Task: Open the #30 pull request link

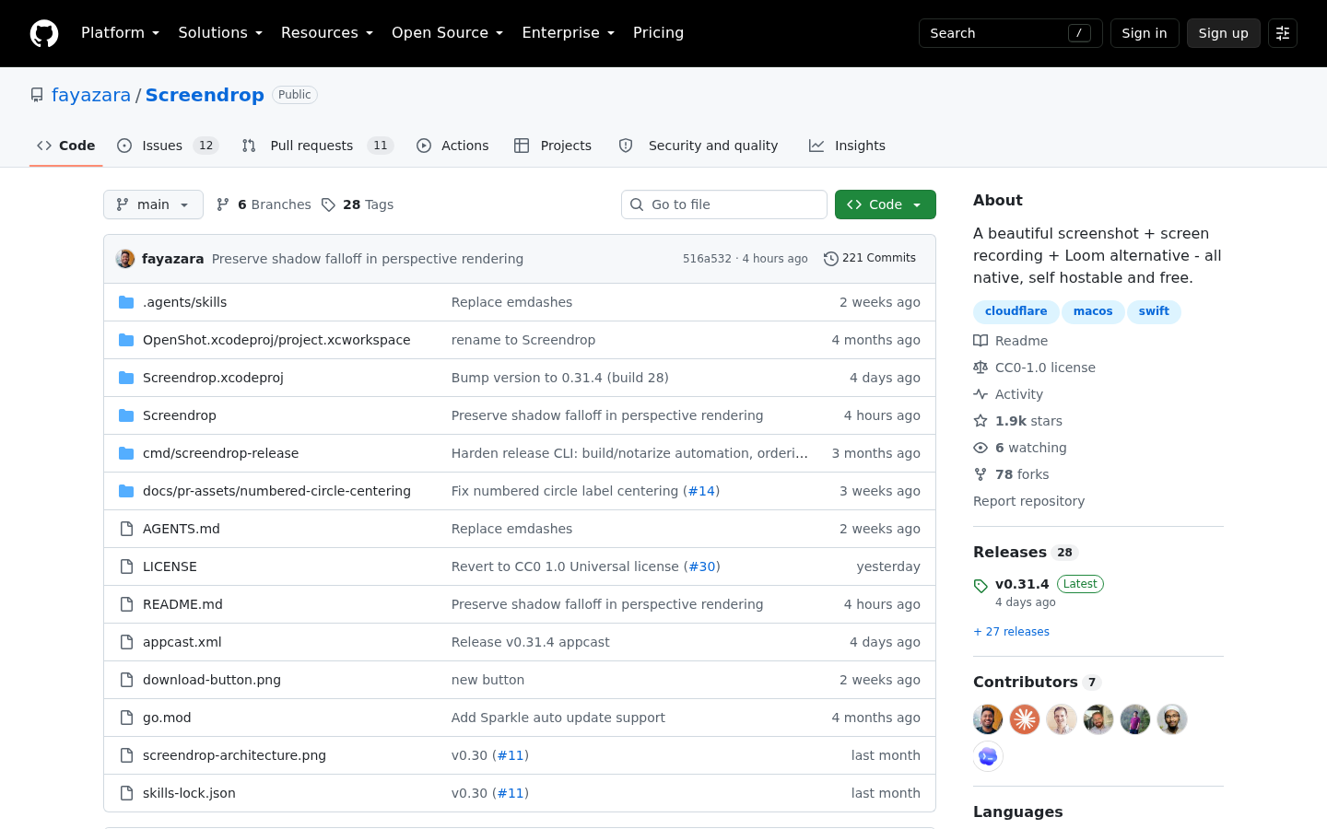Action: click(x=702, y=566)
